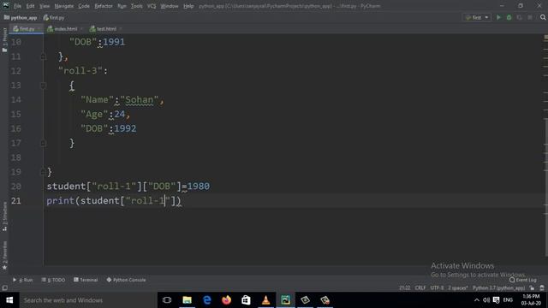Run the 'first' configuration with green play icon
The height and width of the screenshot is (308, 548).
coord(498,17)
